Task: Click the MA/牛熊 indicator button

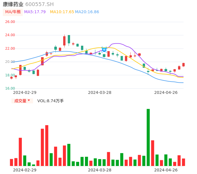Action: pyautogui.click(x=13, y=12)
